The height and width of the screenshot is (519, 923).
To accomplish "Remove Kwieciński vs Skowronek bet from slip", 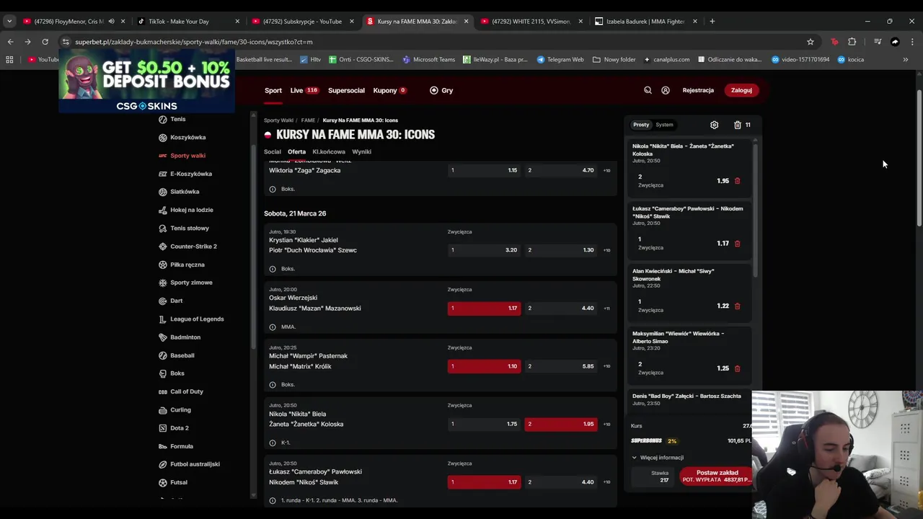I will click(737, 306).
